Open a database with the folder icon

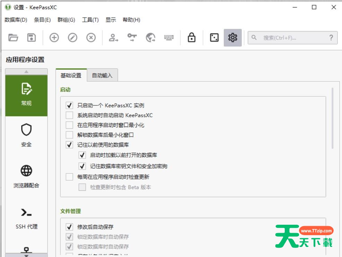coord(13,38)
